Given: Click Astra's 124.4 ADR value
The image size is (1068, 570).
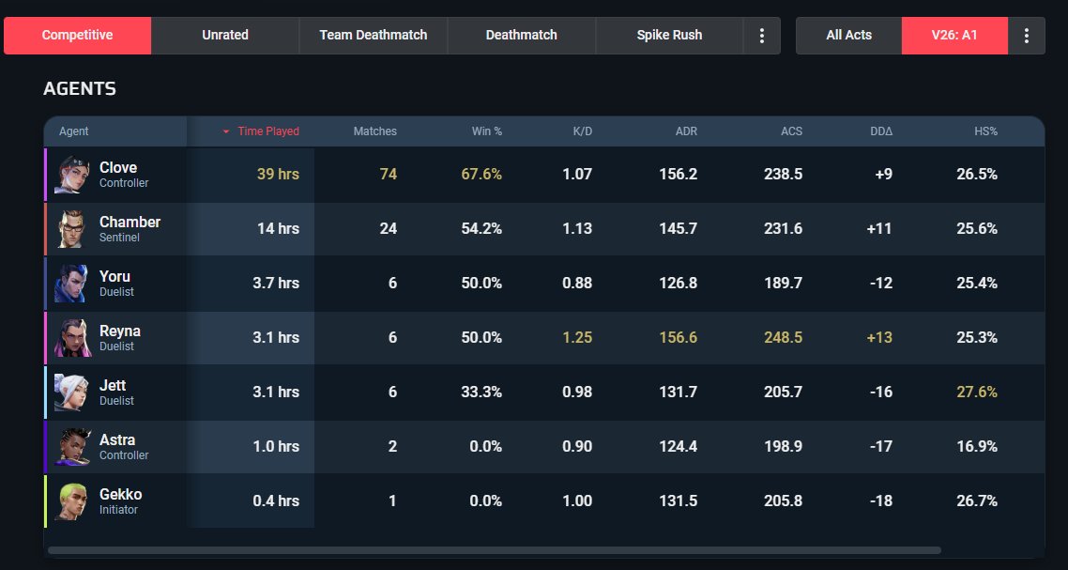Looking at the screenshot, I should coord(679,447).
